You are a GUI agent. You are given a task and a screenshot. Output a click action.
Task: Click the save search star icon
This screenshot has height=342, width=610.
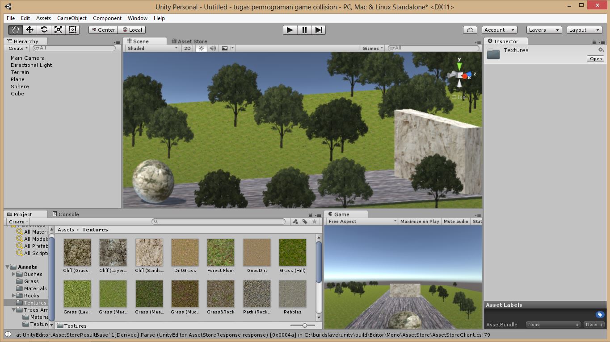315,222
